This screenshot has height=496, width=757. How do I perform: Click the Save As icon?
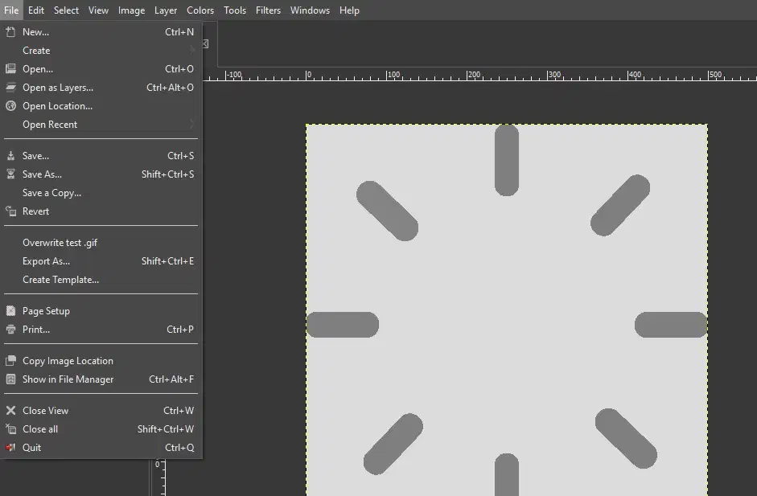click(x=10, y=174)
